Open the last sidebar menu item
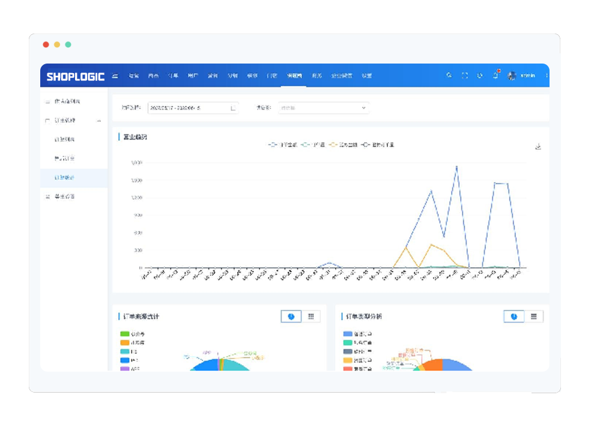 pyautogui.click(x=65, y=197)
